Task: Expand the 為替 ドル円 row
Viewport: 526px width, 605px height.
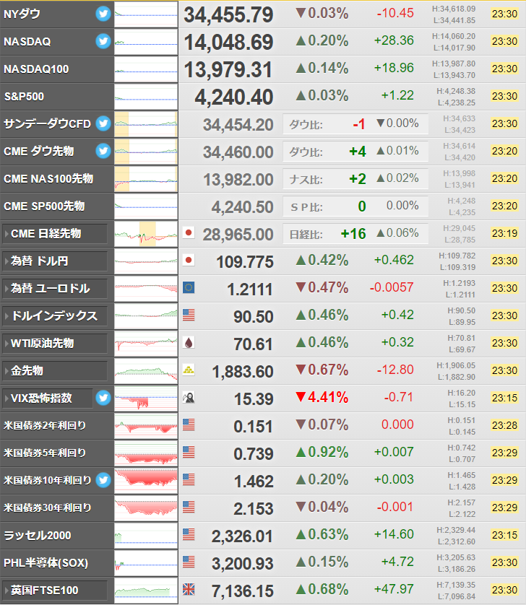Action: [x=55, y=261]
